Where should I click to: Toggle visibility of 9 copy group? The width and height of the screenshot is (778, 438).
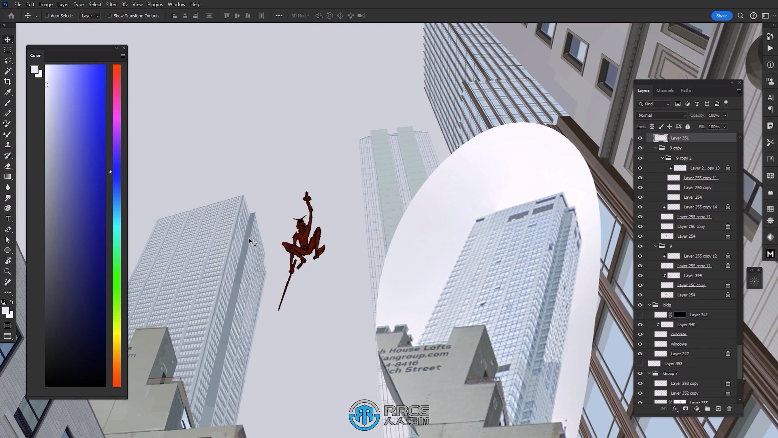point(640,148)
